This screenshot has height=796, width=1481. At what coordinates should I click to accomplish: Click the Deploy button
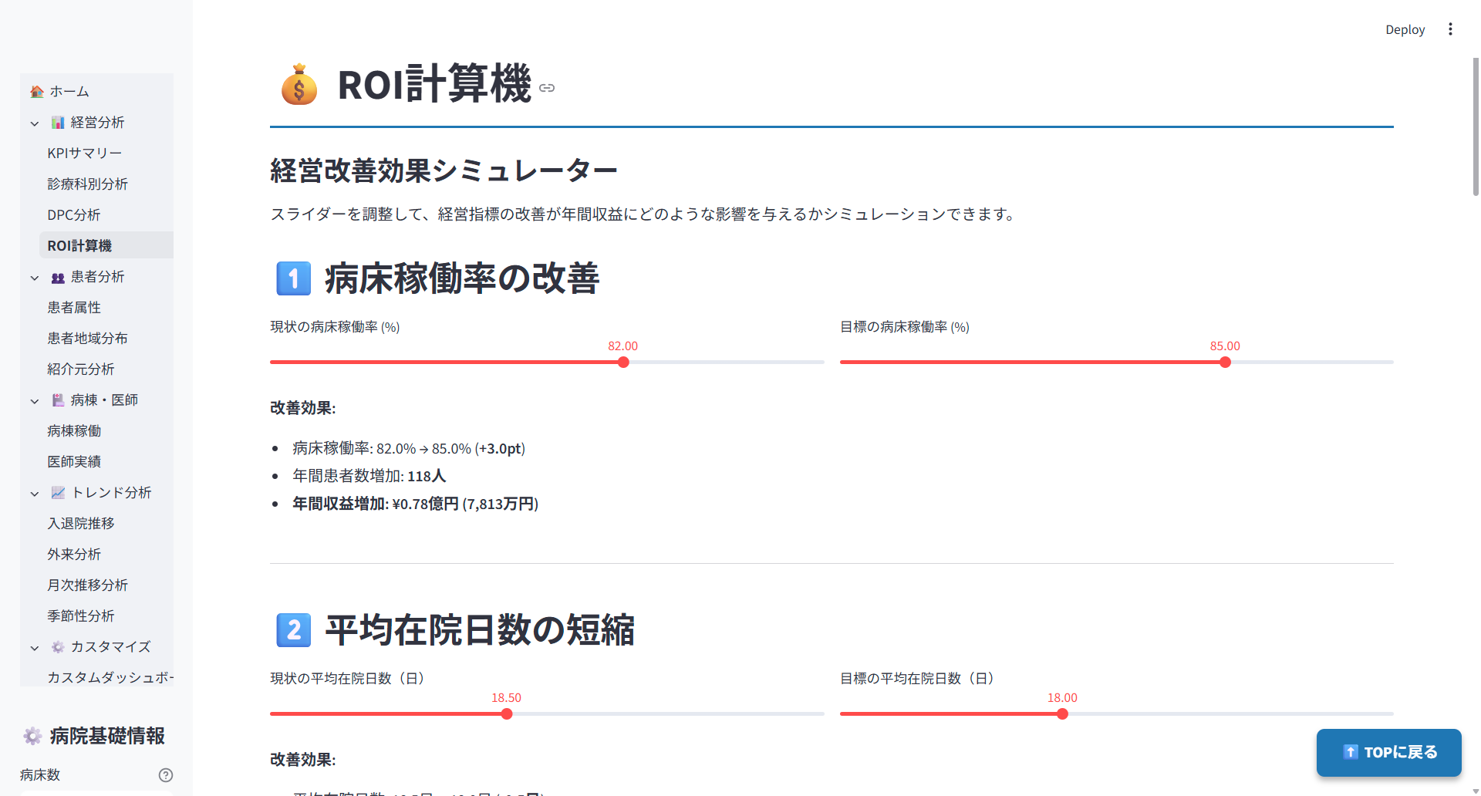pos(1405,29)
